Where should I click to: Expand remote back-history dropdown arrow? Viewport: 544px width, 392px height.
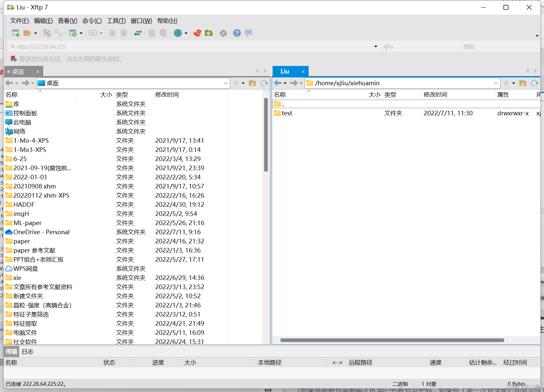coord(285,83)
